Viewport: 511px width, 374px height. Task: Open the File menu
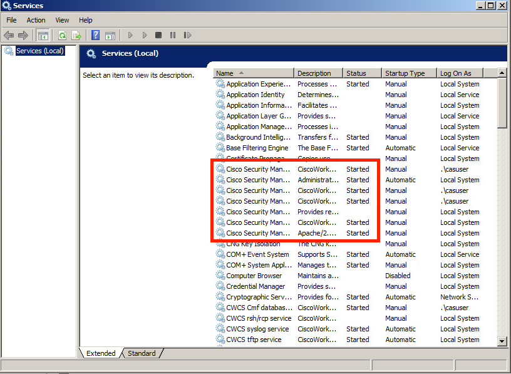[11, 20]
